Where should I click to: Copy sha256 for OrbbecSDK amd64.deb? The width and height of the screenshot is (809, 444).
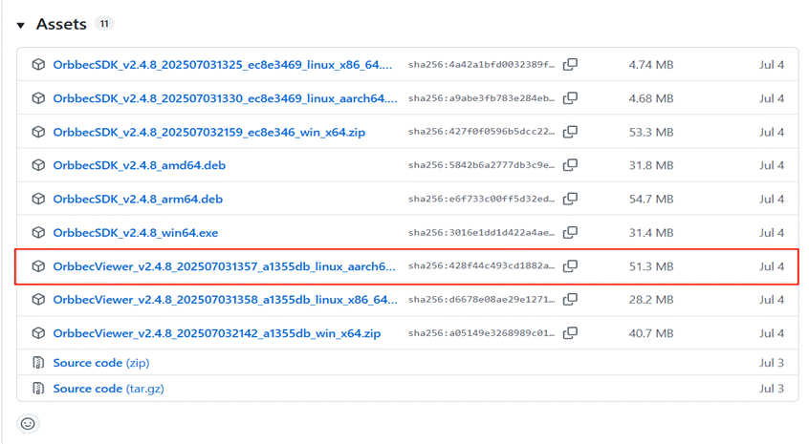570,165
